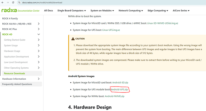Open AICore Series dropdown menu

pos(181,10)
